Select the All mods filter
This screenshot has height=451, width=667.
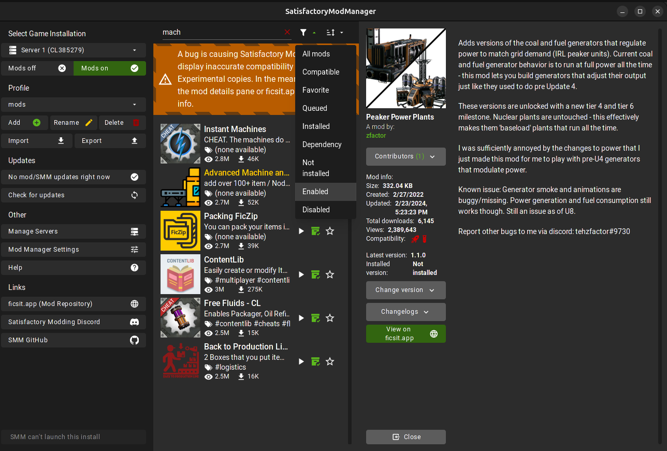tap(326, 54)
